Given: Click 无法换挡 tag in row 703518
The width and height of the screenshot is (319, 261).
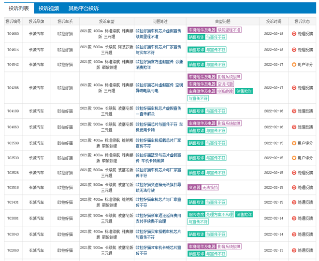Looking at the screenshot, I should (x=210, y=188).
